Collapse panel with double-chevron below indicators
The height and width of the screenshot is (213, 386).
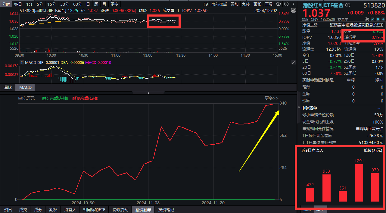click(148, 93)
